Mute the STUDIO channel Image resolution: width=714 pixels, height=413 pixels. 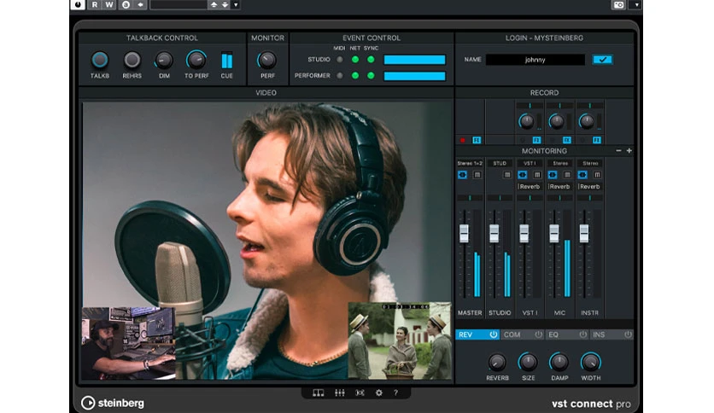506,175
